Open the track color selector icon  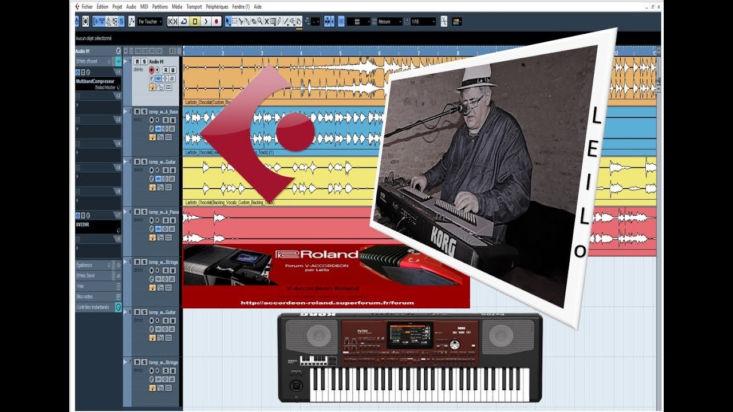(x=456, y=21)
